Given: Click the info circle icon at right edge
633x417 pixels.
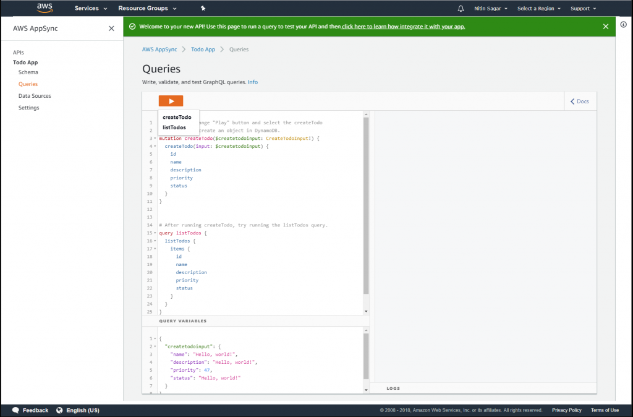Looking at the screenshot, I should [x=624, y=25].
